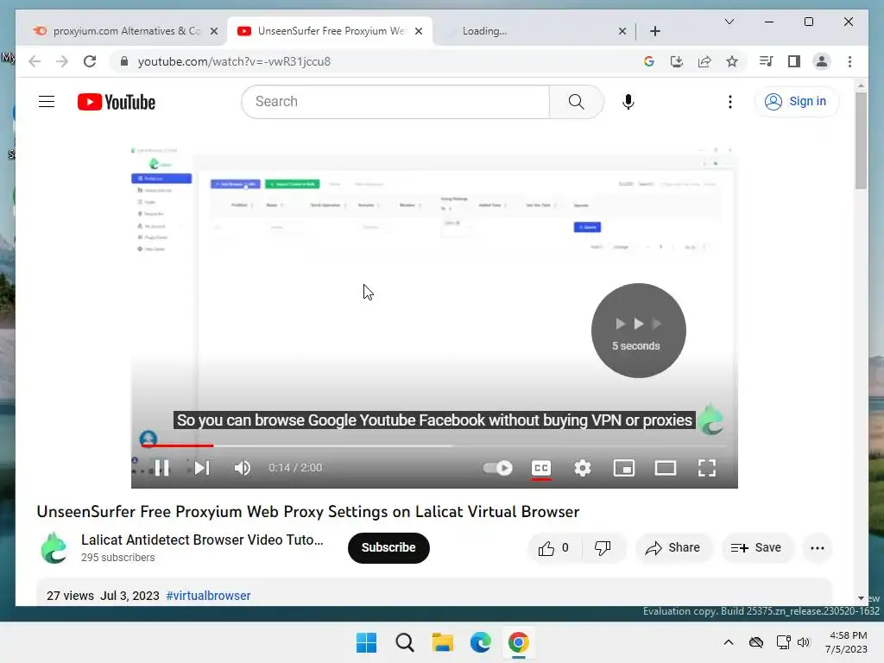Open the Chrome three-dot menu
Image resolution: width=884 pixels, height=663 pixels.
coord(849,61)
